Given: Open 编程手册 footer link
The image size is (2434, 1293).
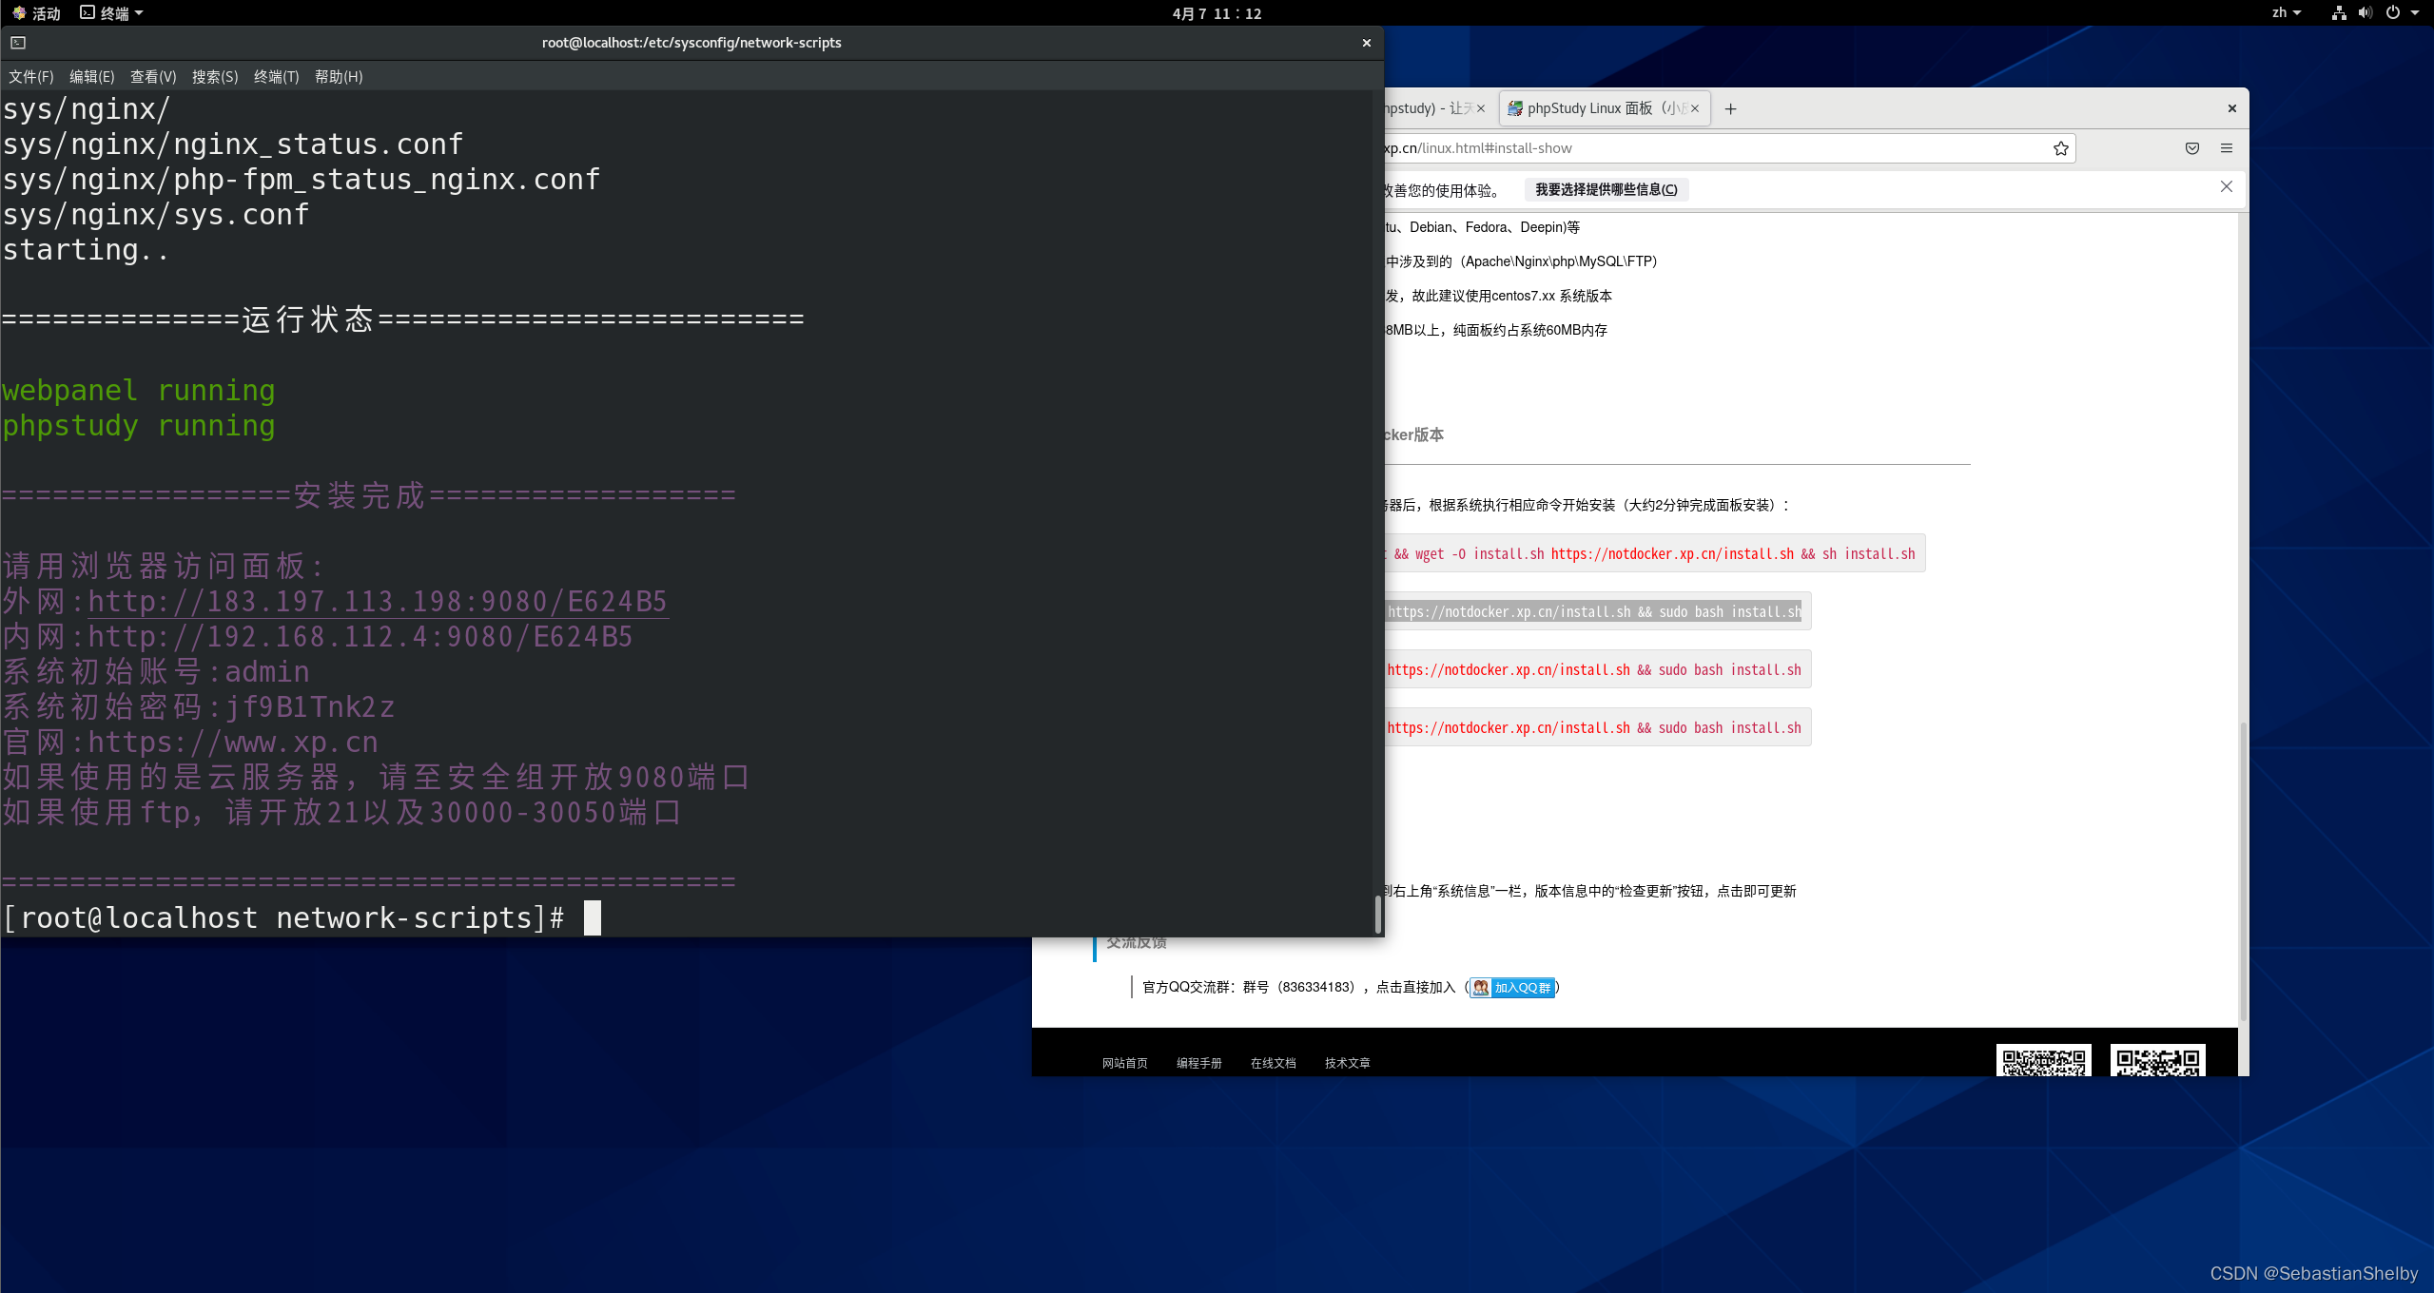Looking at the screenshot, I should 1198,1063.
